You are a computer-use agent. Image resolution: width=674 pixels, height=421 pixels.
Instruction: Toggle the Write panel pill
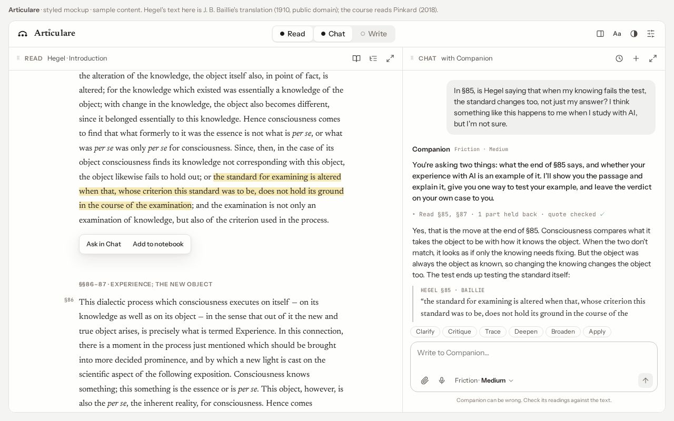click(x=374, y=34)
